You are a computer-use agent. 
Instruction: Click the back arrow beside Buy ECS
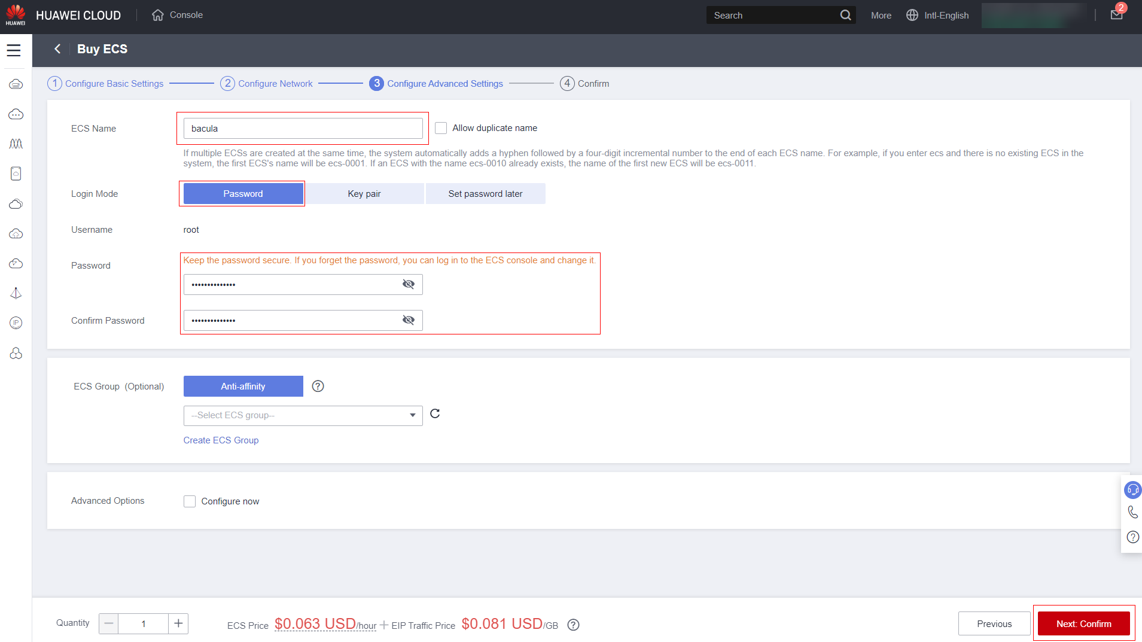[x=57, y=49]
